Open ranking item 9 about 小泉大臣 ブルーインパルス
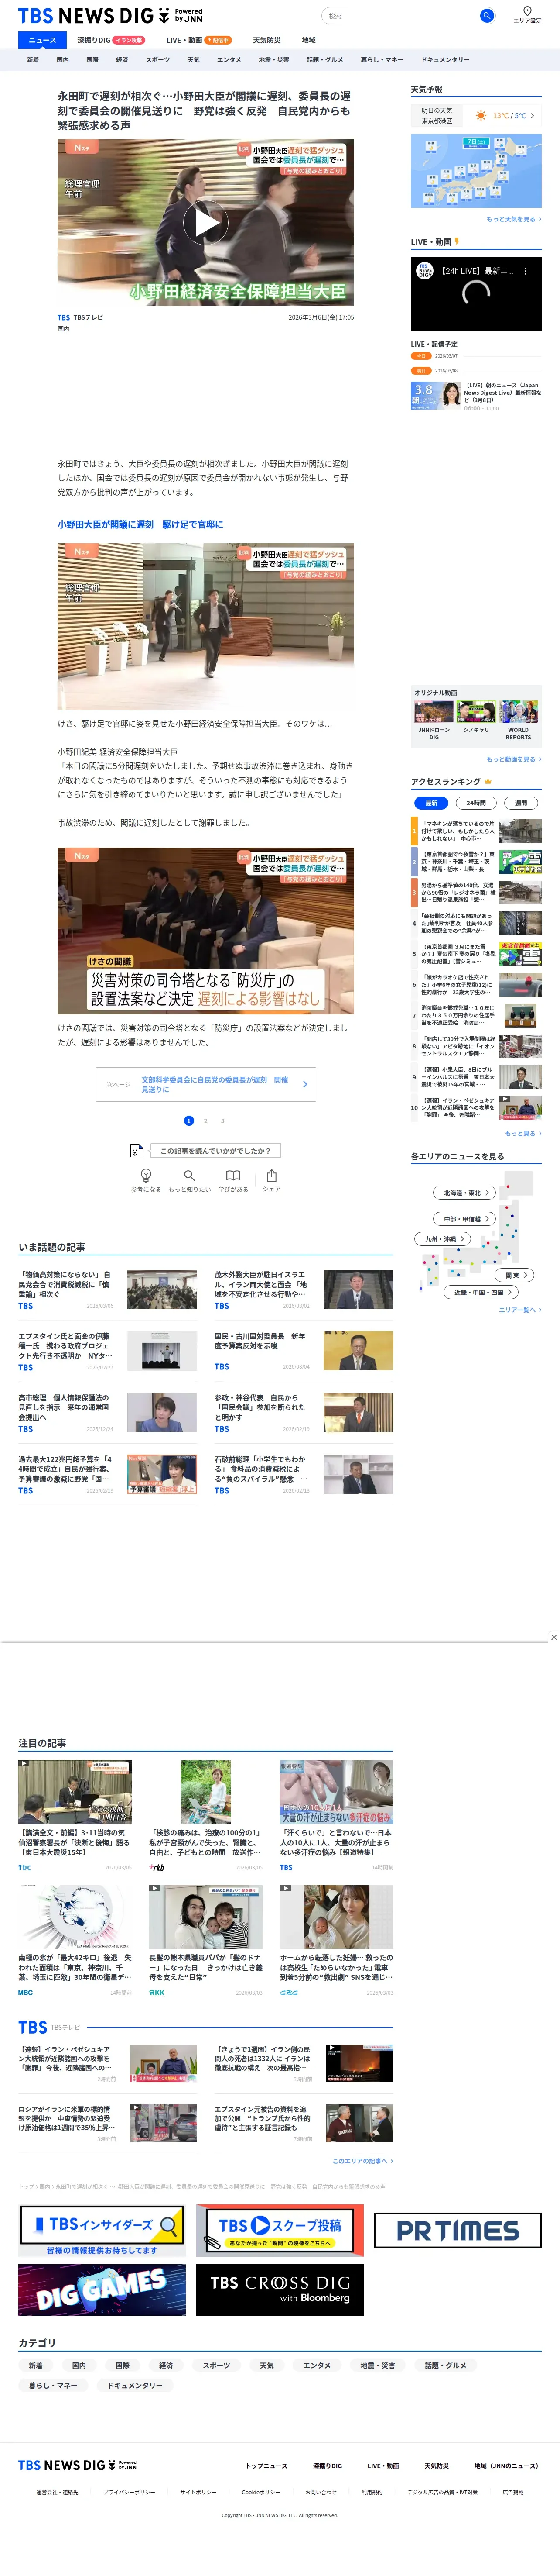The image size is (560, 2576). click(x=476, y=1077)
